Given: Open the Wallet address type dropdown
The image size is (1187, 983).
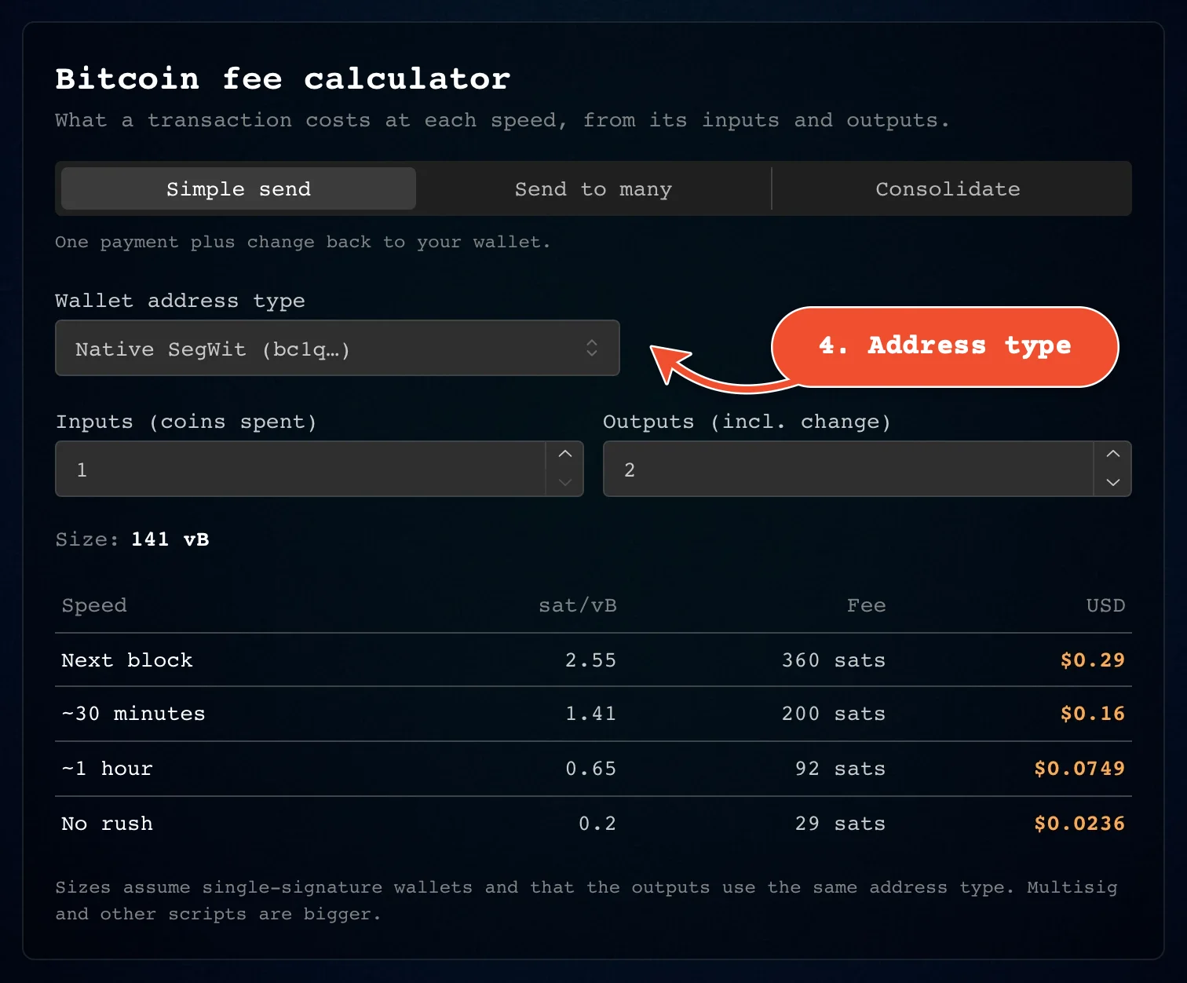Looking at the screenshot, I should point(338,348).
